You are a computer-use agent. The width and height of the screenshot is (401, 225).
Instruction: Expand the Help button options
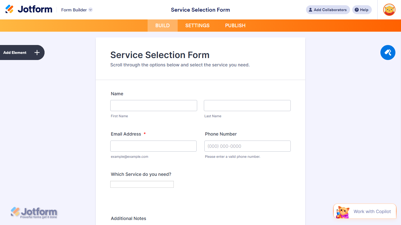pos(362,10)
